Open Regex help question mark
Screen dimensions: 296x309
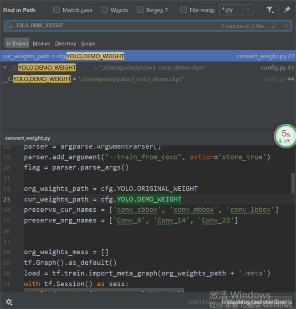166,10
